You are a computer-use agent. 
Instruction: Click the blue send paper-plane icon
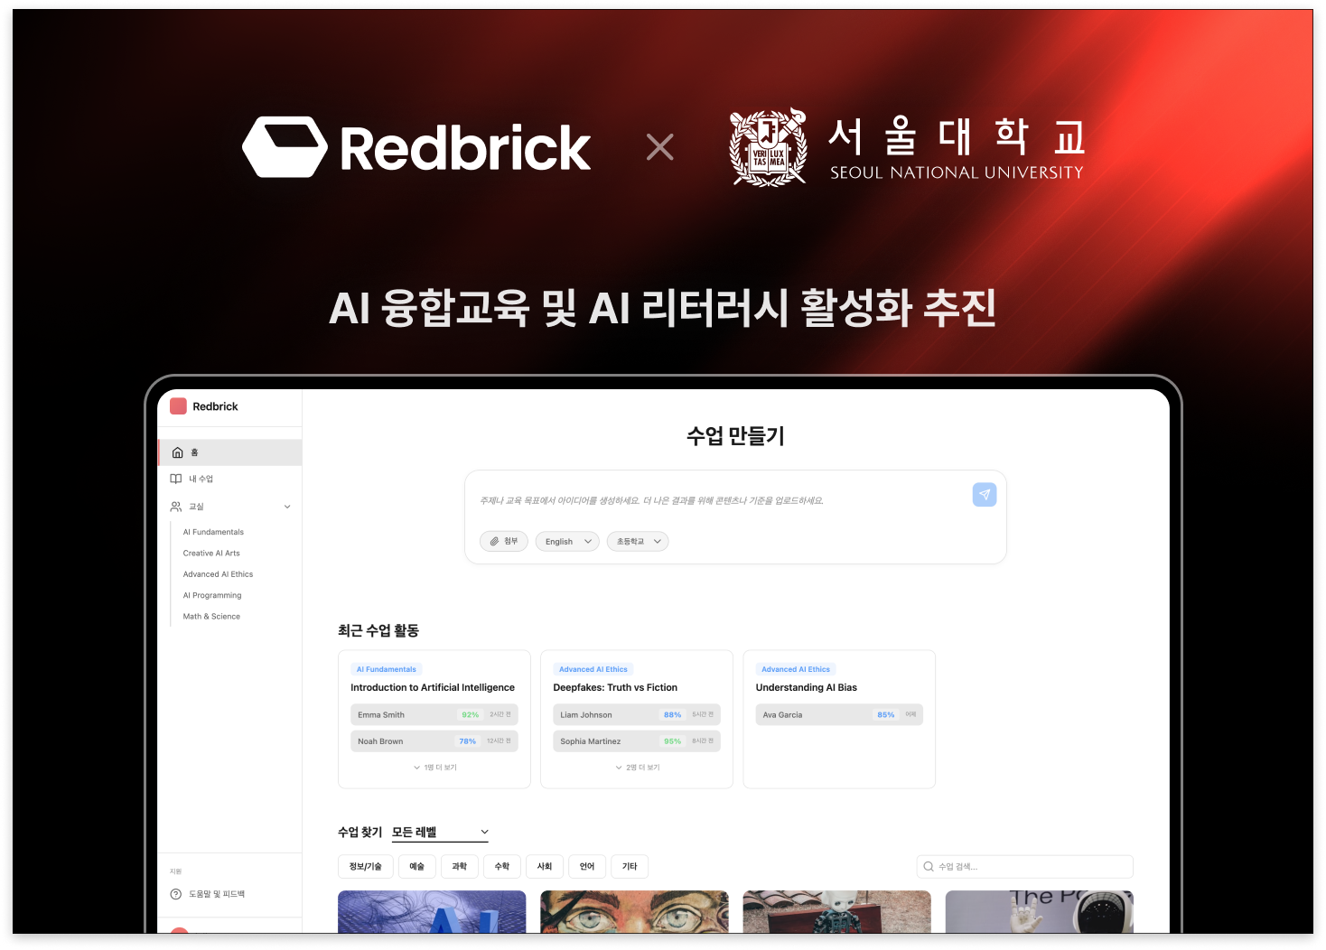[984, 495]
